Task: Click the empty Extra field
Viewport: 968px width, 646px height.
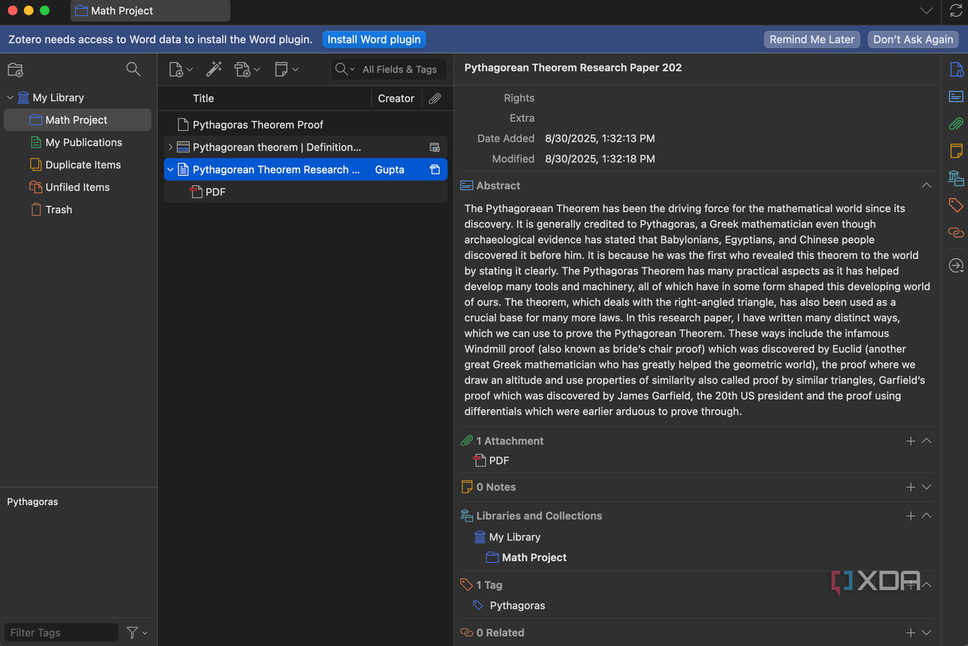Action: pyautogui.click(x=737, y=118)
